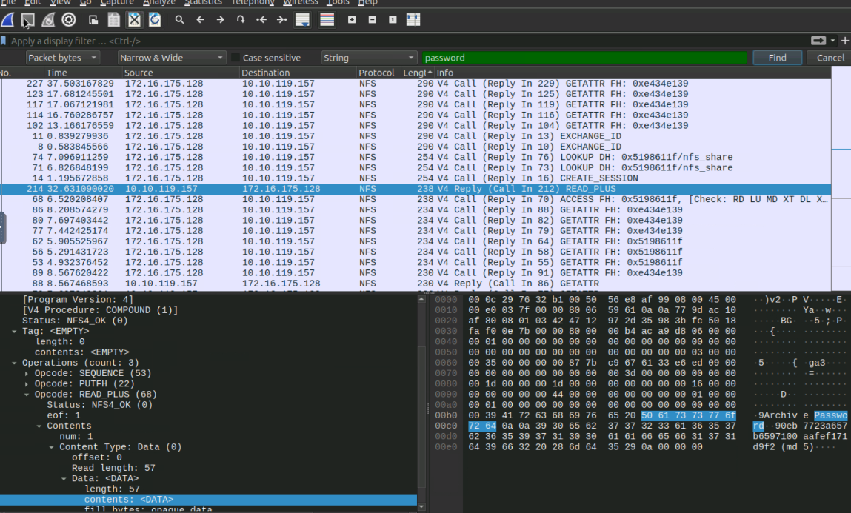Screen dimensions: 851x513
Task: Open the String search type dropdown
Action: [x=369, y=58]
